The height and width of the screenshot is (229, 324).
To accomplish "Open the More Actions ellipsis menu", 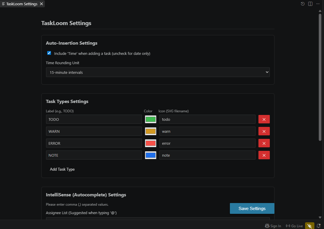I will click(318, 4).
